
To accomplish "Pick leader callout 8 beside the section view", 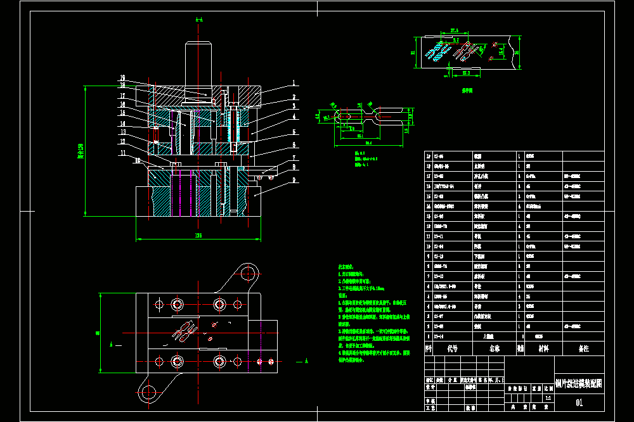I will [x=294, y=167].
